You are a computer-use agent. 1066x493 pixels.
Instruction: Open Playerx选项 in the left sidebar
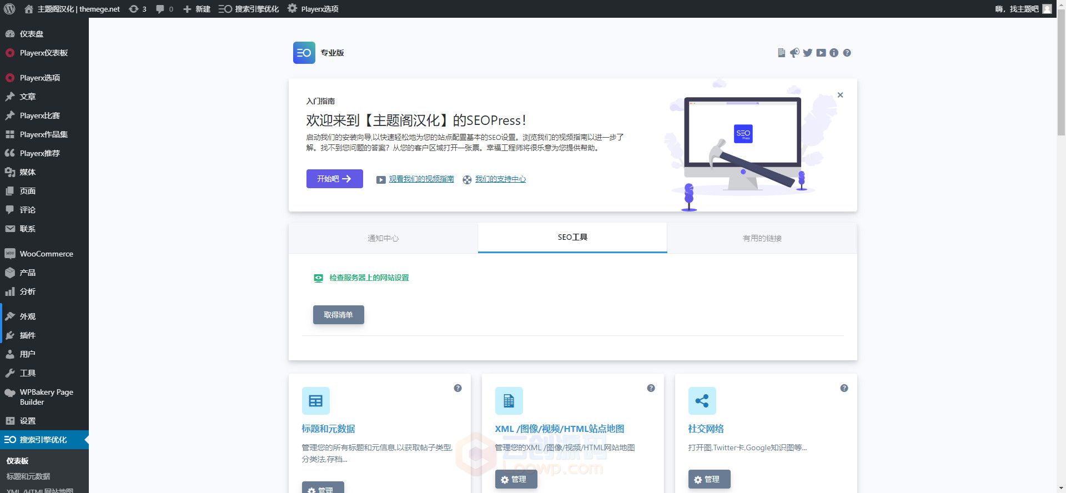tap(44, 78)
